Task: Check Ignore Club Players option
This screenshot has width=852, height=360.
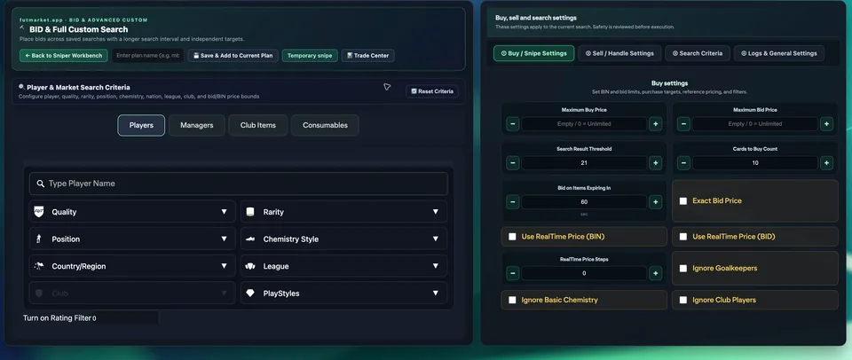Action: pos(683,300)
